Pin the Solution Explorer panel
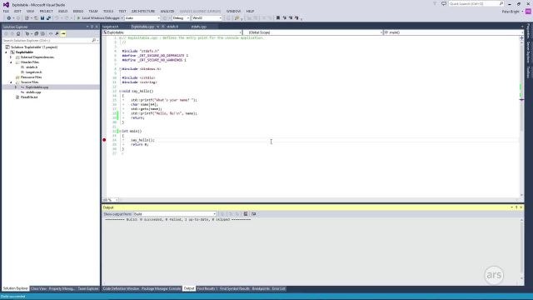533x300 pixels. (92, 27)
